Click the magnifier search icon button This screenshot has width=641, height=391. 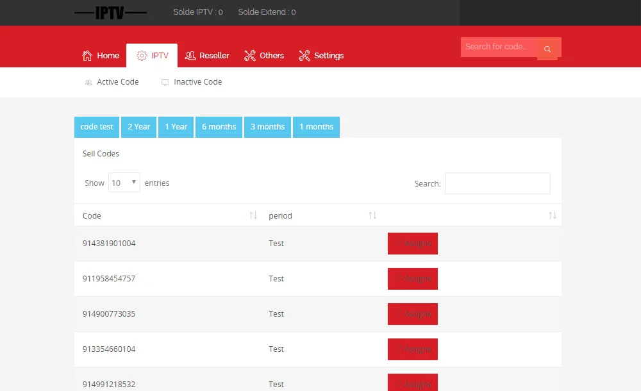tap(547, 49)
